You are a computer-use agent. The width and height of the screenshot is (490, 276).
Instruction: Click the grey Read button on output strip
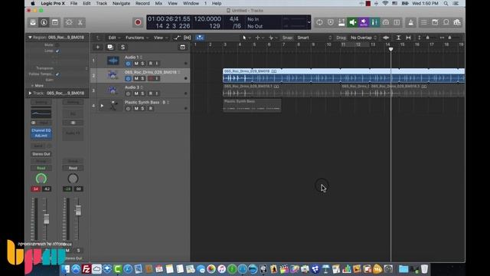(x=73, y=168)
